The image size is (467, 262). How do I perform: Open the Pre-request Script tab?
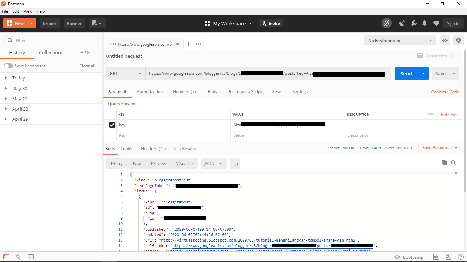pos(245,92)
